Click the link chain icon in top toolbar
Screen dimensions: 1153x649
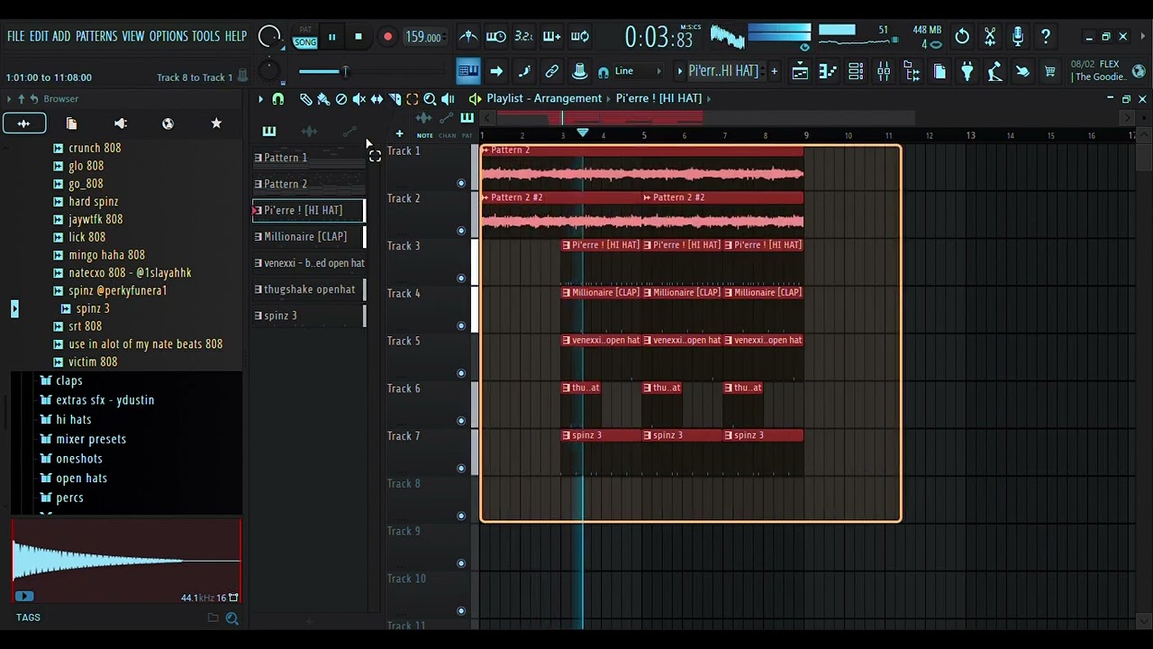click(x=552, y=71)
